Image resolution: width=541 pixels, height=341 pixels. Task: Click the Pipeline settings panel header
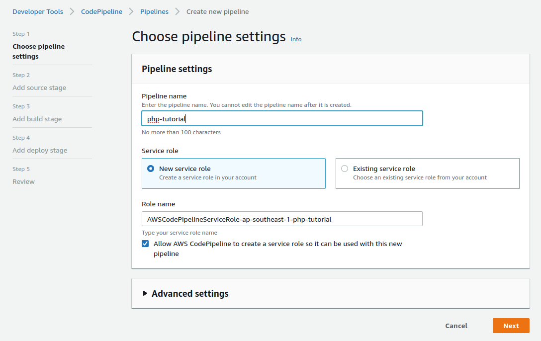click(177, 69)
